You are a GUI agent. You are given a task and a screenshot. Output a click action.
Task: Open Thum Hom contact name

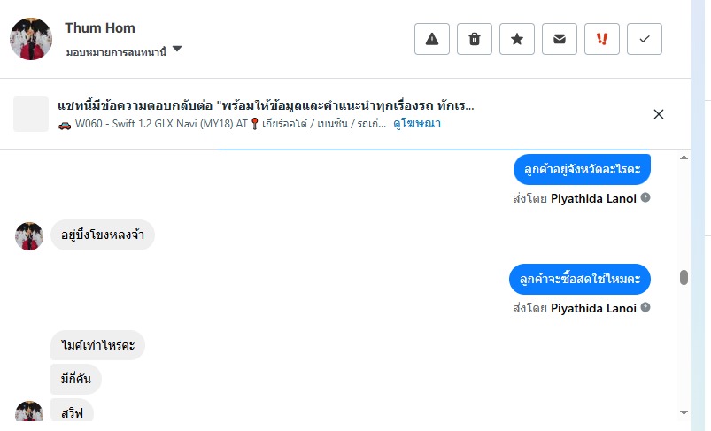pos(100,28)
